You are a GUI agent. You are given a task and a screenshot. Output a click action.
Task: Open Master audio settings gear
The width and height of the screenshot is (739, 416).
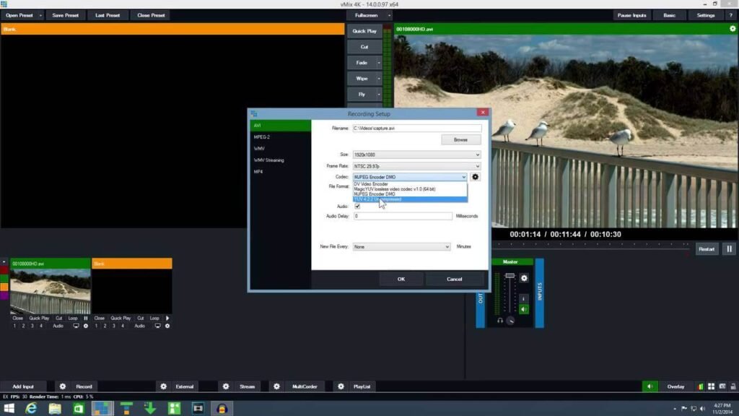524,278
